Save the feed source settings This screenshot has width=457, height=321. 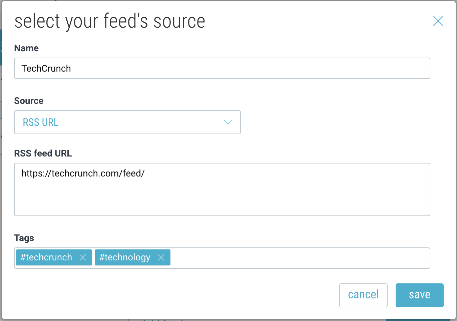coord(419,295)
